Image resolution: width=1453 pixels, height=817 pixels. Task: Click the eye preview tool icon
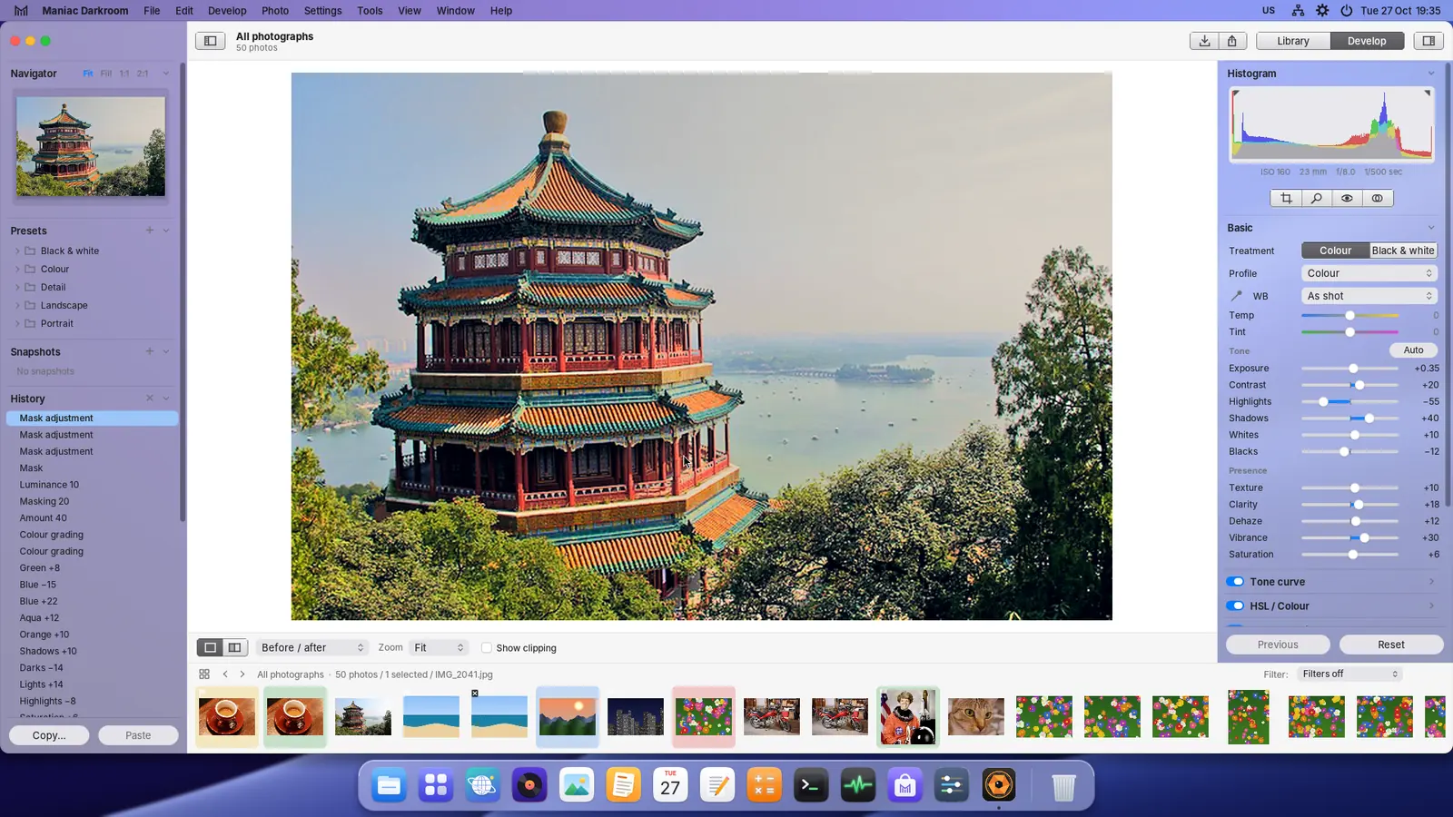[x=1347, y=198]
